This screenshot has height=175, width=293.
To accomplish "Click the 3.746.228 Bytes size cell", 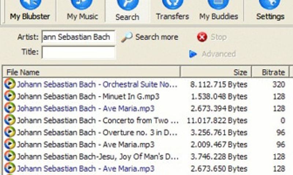I will pos(219,157).
